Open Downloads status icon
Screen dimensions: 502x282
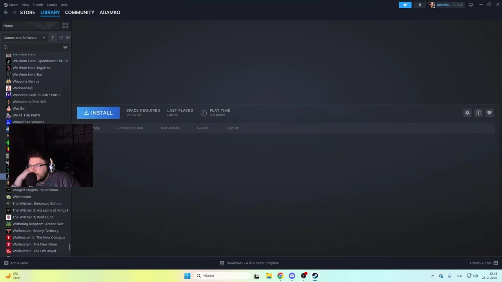pyautogui.click(x=222, y=263)
